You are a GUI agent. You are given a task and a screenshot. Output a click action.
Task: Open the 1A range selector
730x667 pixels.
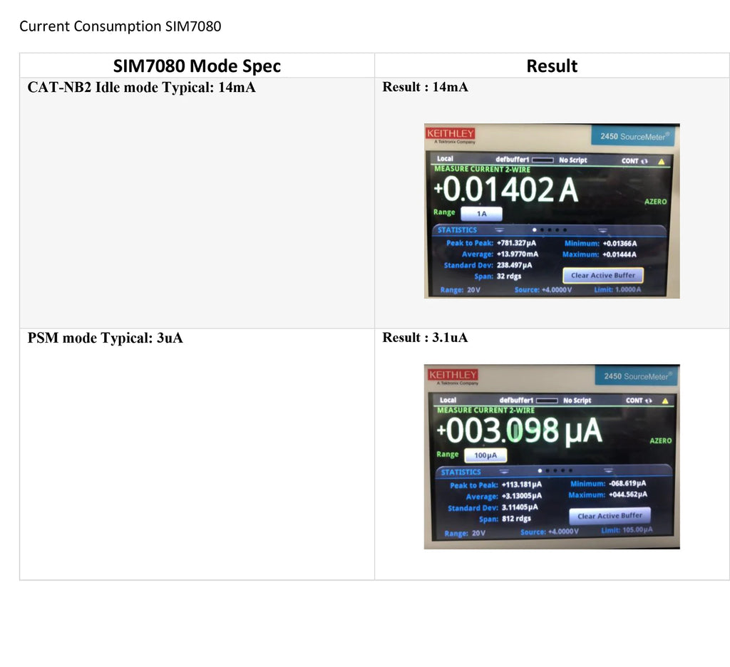click(x=481, y=214)
